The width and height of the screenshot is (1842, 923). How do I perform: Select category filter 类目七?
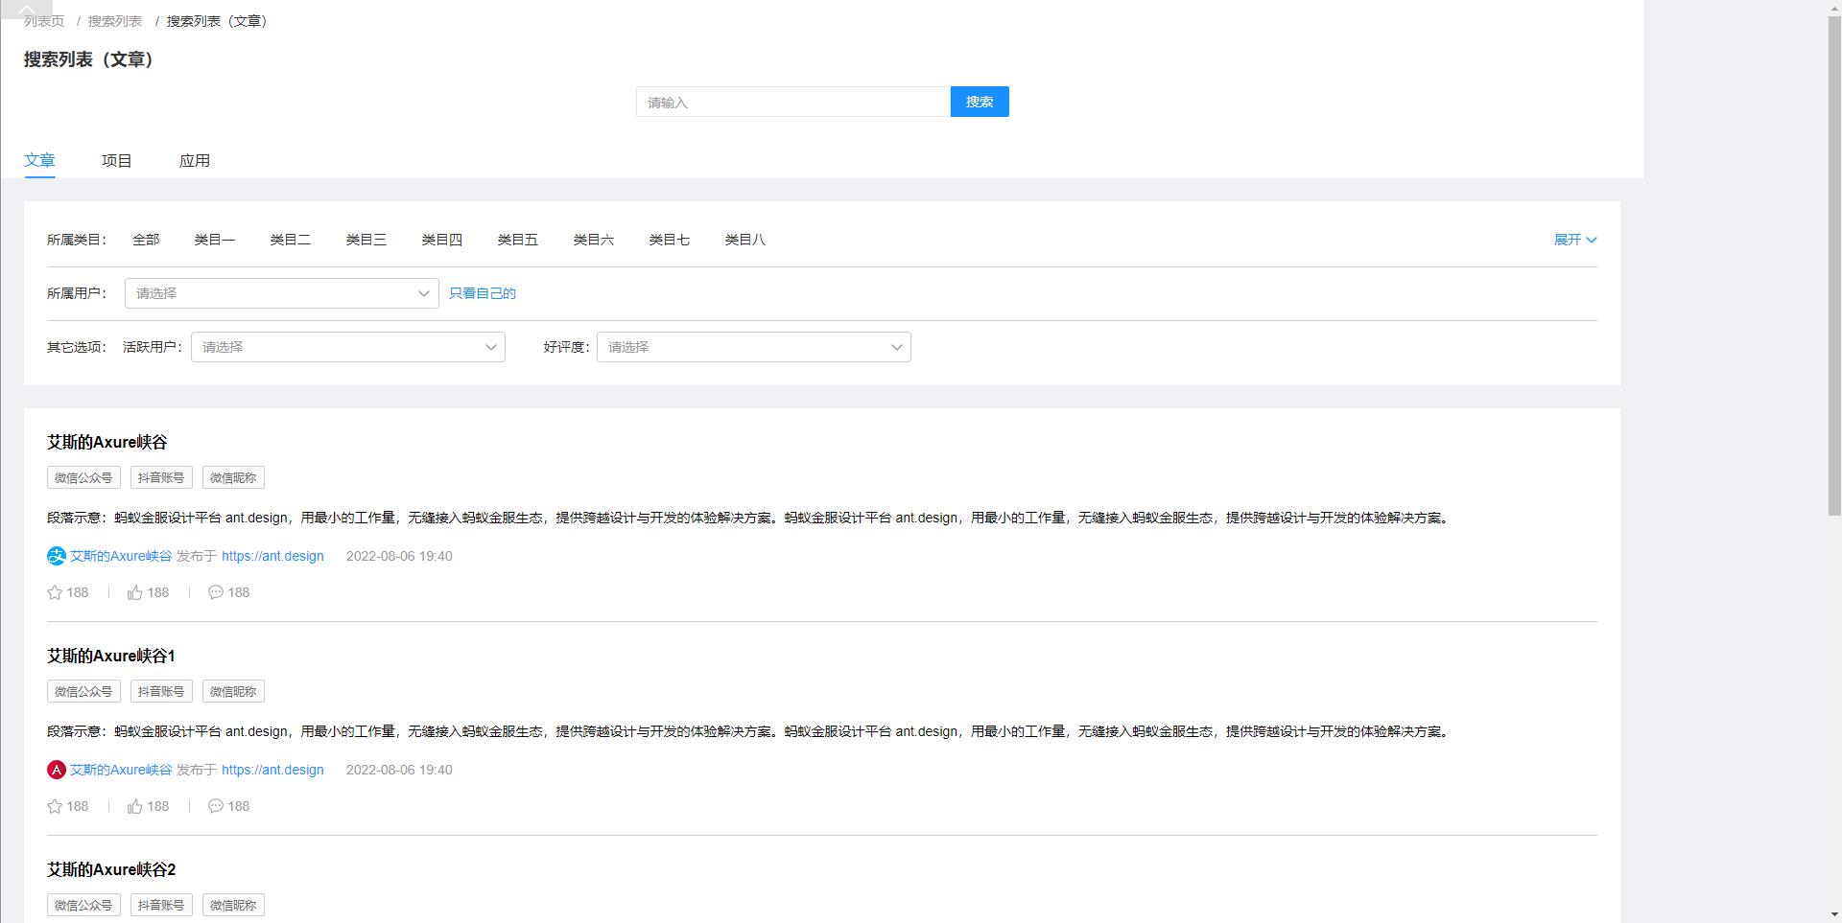click(670, 240)
